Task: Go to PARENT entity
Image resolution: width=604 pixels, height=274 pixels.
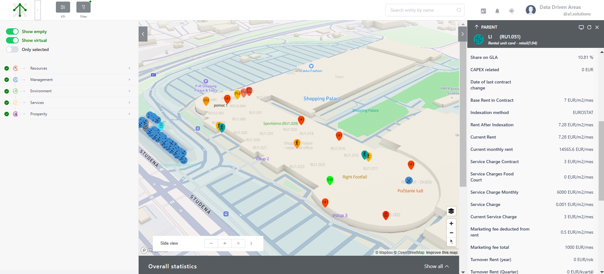Action: pos(486,27)
